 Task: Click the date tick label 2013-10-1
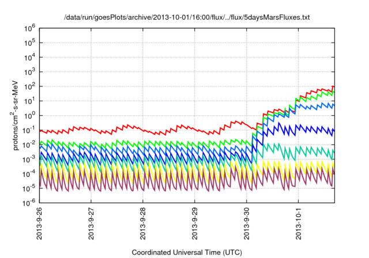[x=299, y=223]
